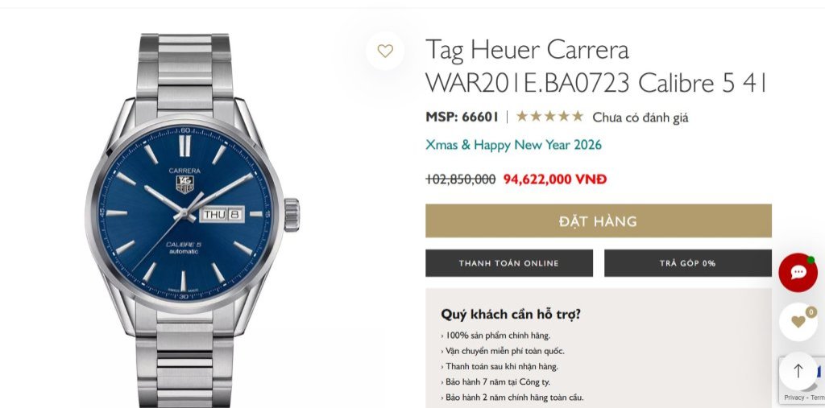Add watch to wishlist with heart icon
Image resolution: width=825 pixels, height=408 pixels.
point(385,51)
